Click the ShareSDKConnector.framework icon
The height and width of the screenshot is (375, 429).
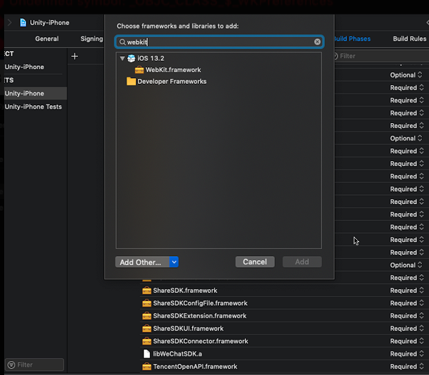pos(146,341)
